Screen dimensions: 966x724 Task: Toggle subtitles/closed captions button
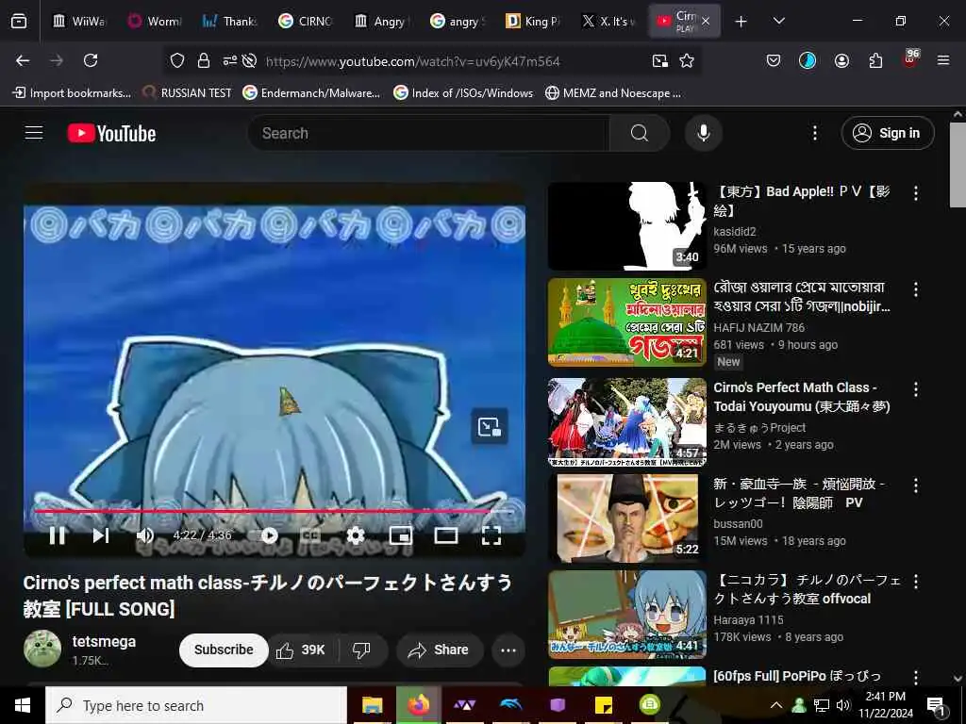coord(310,535)
